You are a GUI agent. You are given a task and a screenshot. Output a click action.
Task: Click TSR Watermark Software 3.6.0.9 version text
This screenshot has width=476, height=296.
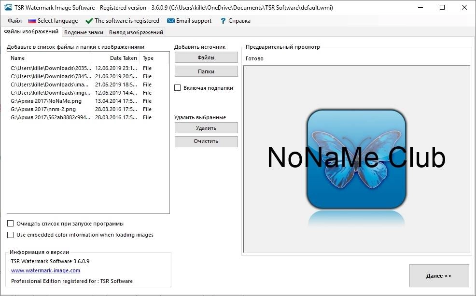point(50,261)
